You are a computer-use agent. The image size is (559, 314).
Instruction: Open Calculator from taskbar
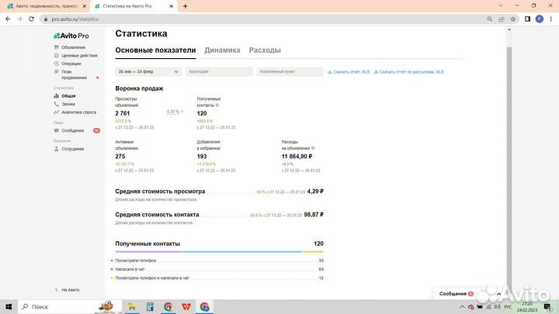(150, 306)
